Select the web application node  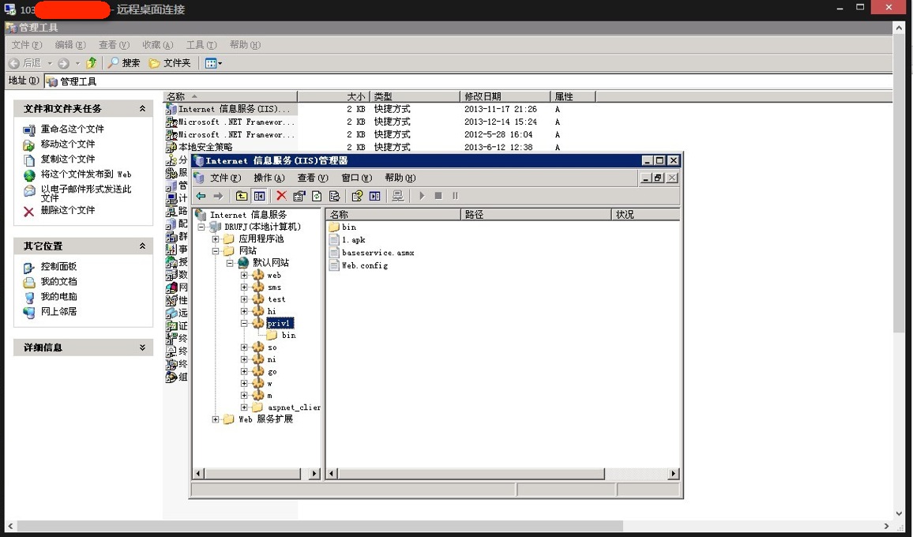(x=267, y=276)
